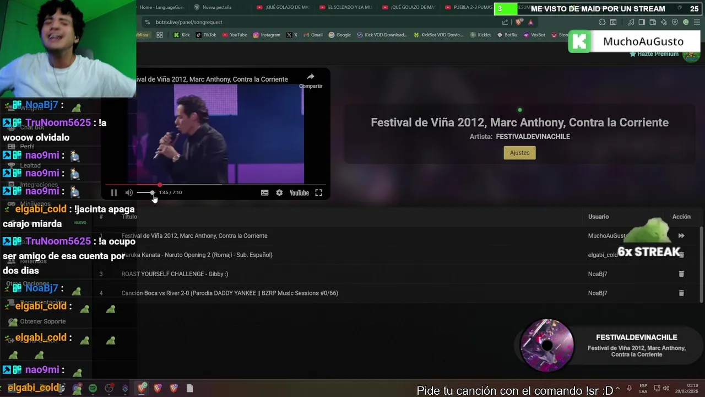Click the Acción column header
The image size is (705, 397).
(681, 217)
